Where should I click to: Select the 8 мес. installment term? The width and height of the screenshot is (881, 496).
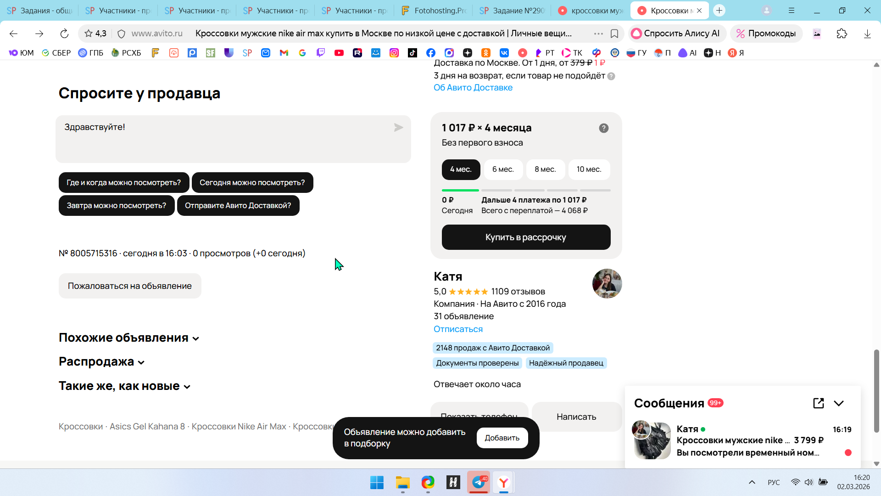point(545,169)
